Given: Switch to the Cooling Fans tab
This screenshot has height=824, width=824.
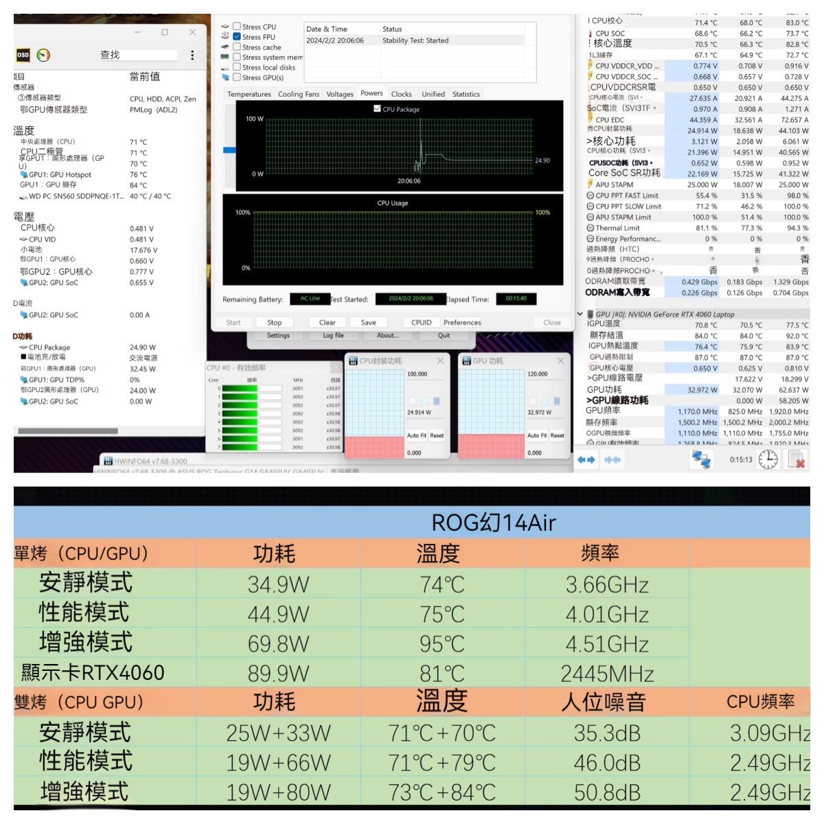Looking at the screenshot, I should tap(298, 94).
